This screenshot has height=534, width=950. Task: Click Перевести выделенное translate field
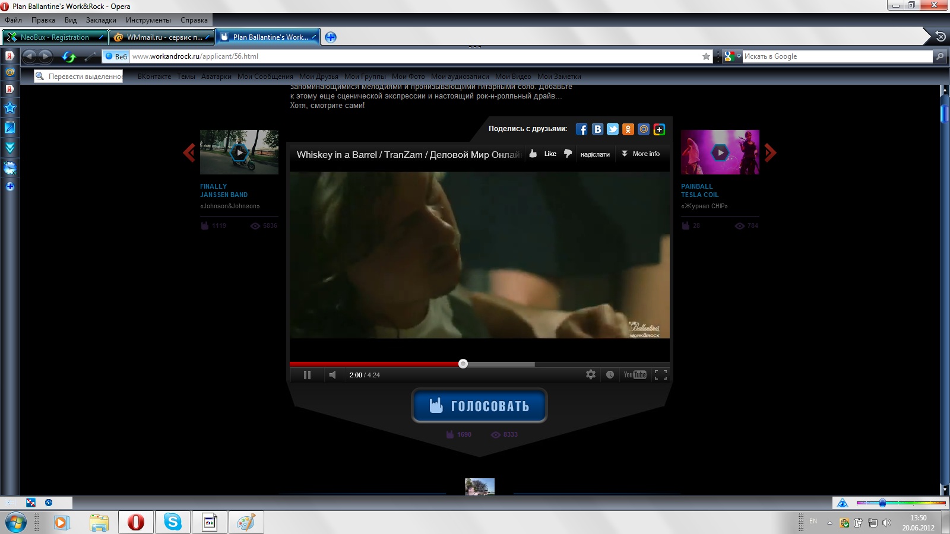pos(78,76)
